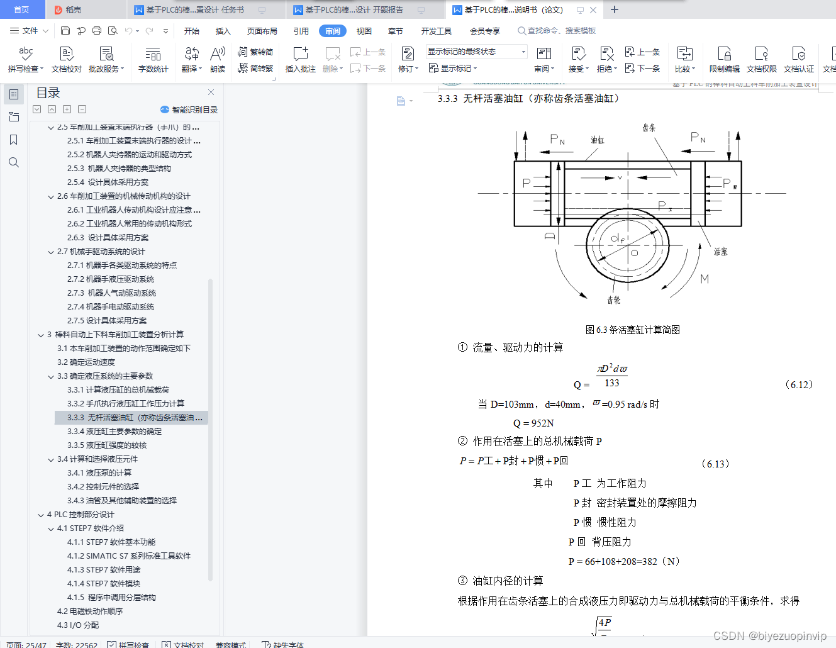Click the page count 页面: 25/47
The height and width of the screenshot is (648, 836).
[26, 644]
